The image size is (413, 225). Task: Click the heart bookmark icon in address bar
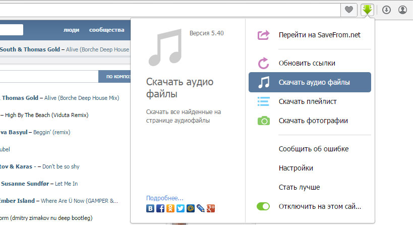tap(348, 10)
